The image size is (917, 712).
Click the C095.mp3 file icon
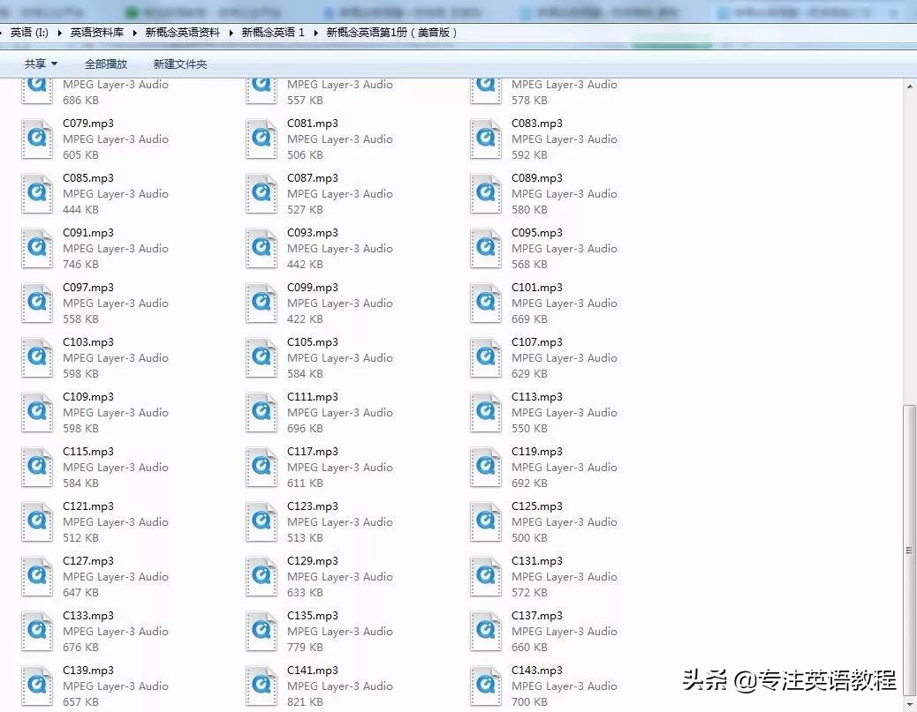click(485, 248)
